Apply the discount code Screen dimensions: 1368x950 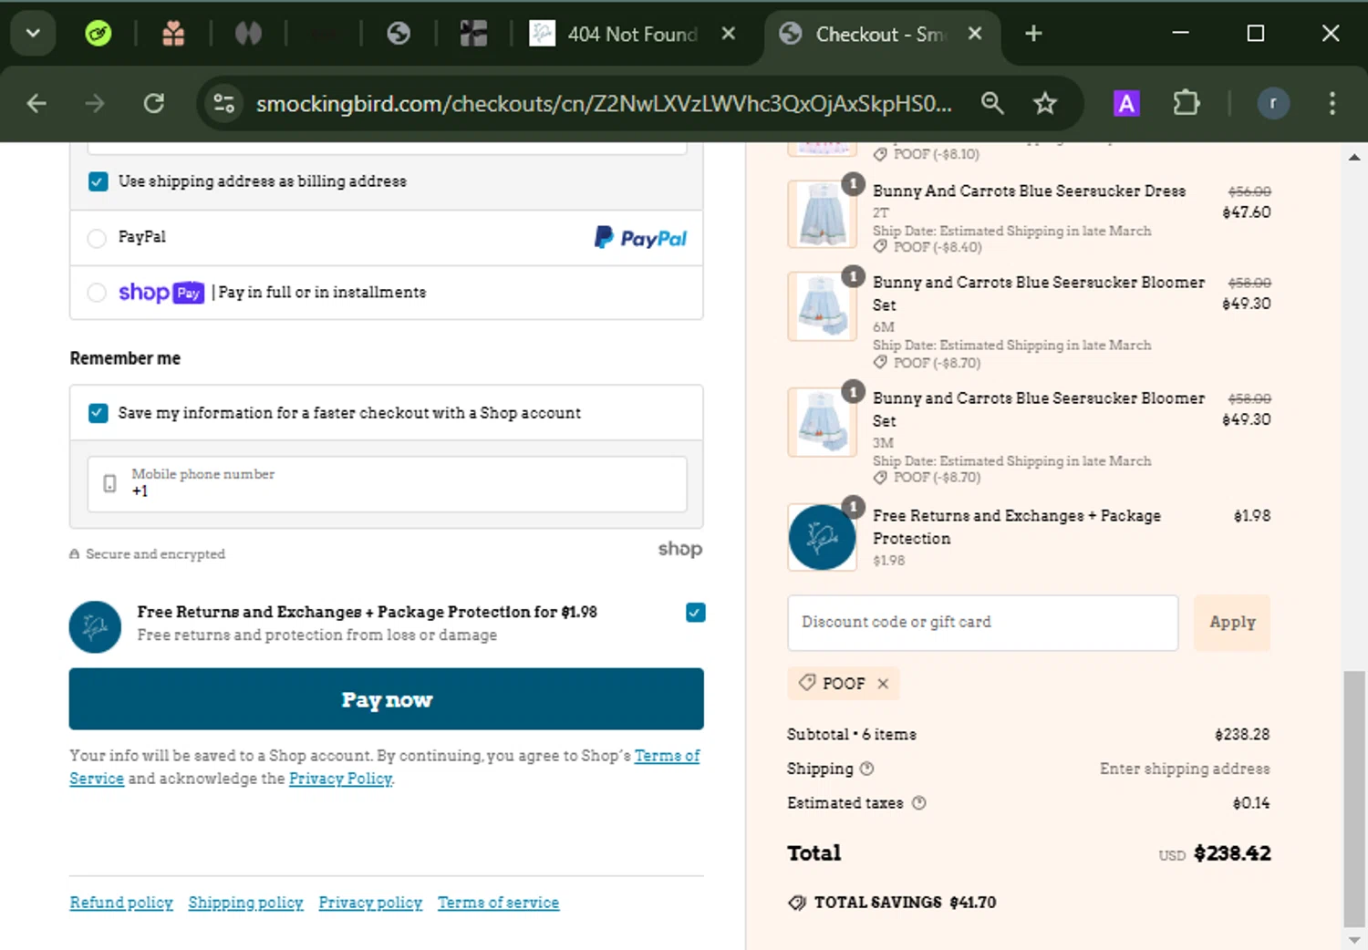coord(1232,623)
